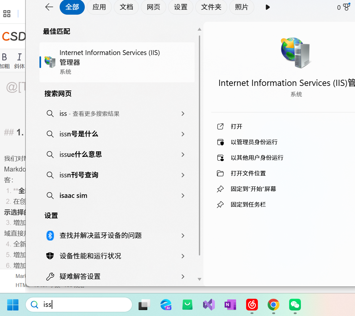Expand the issn号是什么 chevron

click(183, 134)
